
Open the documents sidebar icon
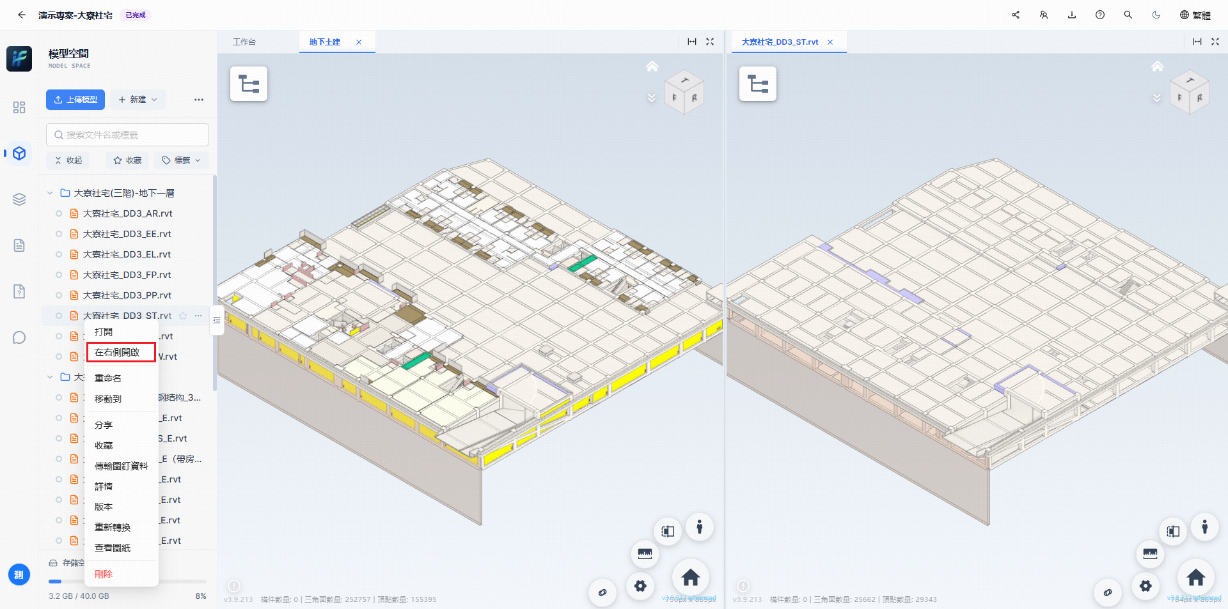pyautogui.click(x=19, y=245)
